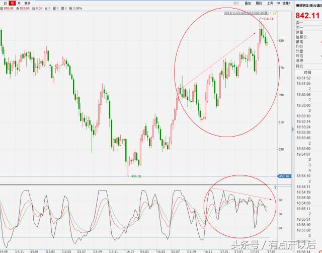Screen dimensions: 322x253
Task: Click the 610 price axis label
Action: point(281,122)
